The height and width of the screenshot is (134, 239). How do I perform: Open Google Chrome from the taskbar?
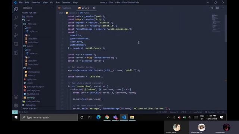pyautogui.click(x=107, y=117)
